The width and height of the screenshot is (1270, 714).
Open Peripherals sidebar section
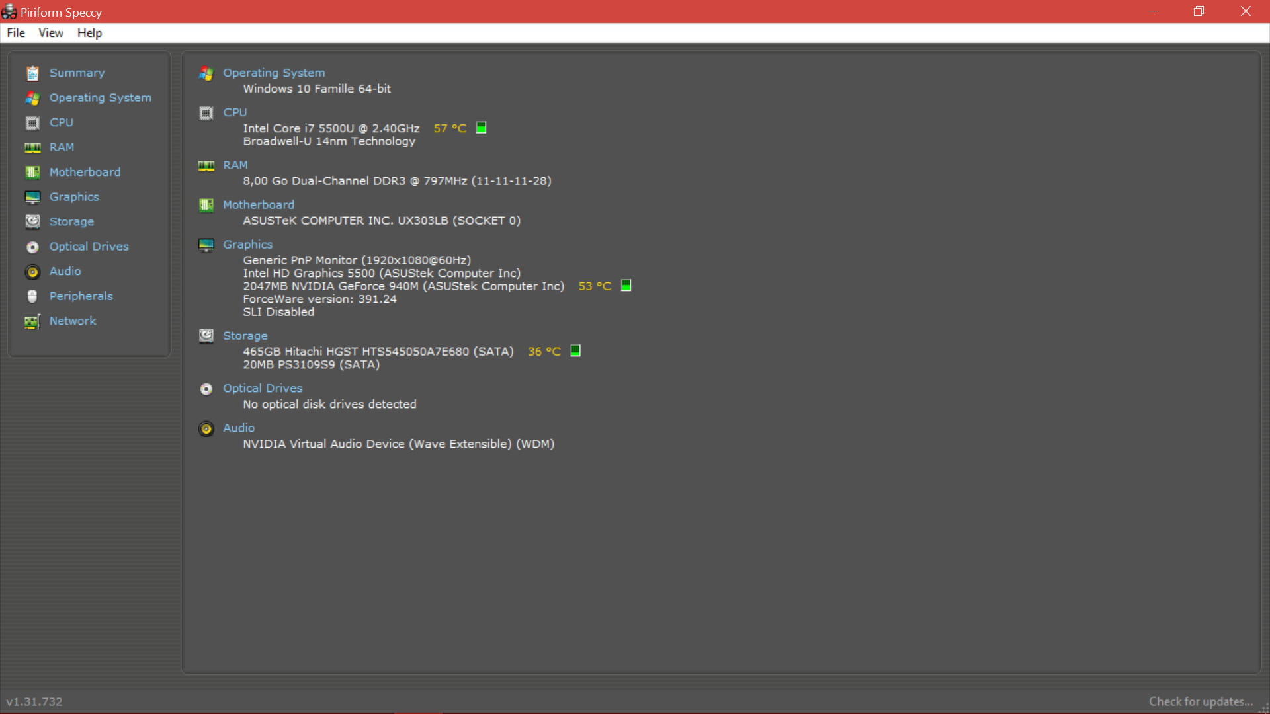(x=81, y=296)
